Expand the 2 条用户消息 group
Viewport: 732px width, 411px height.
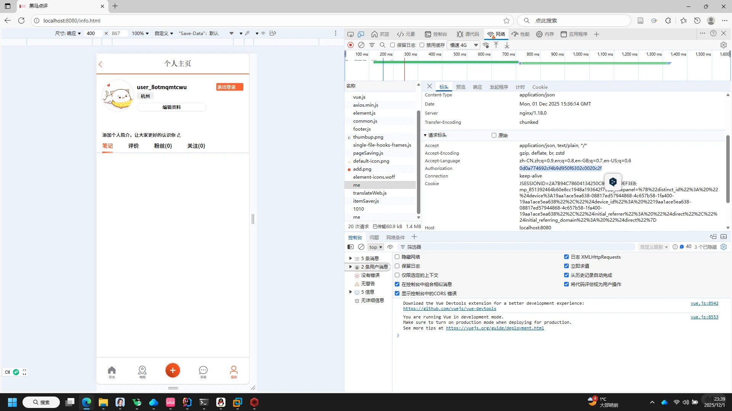tap(351, 267)
